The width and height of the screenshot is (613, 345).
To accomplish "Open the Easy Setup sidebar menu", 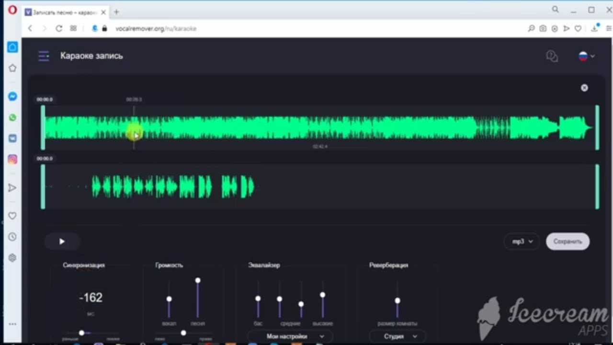I will tap(608, 29).
